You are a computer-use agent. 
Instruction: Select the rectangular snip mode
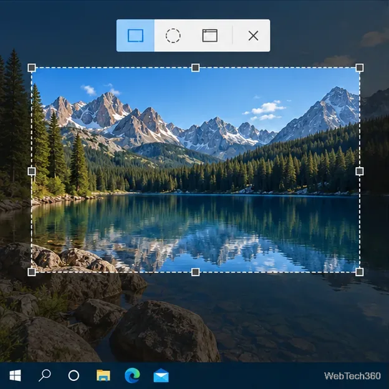(x=135, y=36)
